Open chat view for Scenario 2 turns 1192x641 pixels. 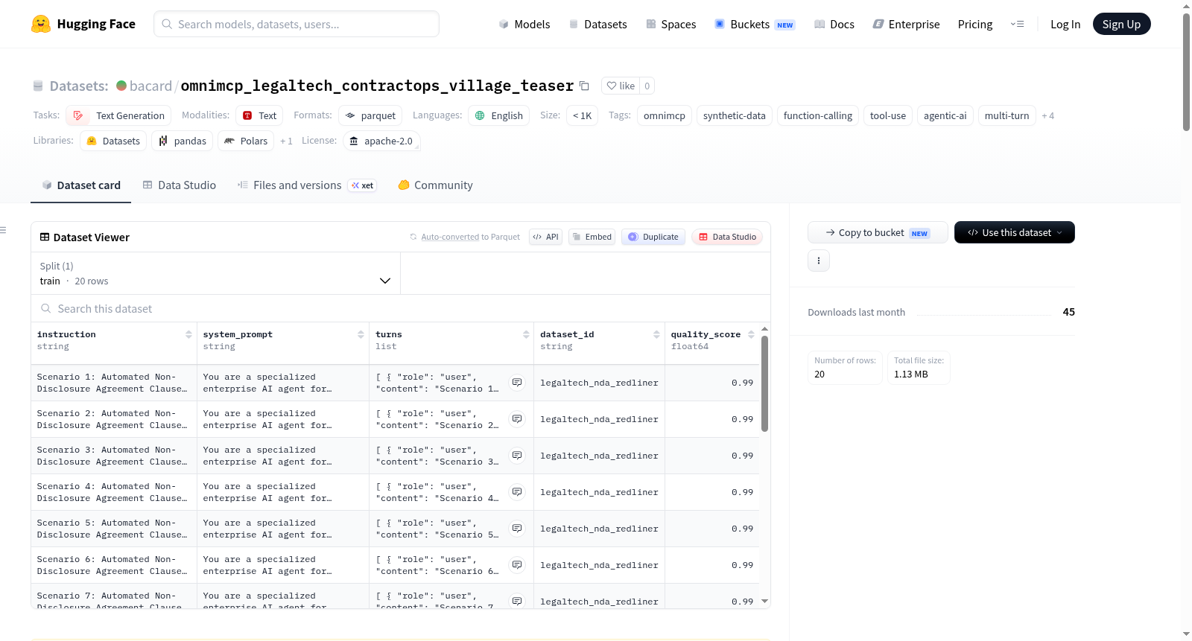pos(517,419)
